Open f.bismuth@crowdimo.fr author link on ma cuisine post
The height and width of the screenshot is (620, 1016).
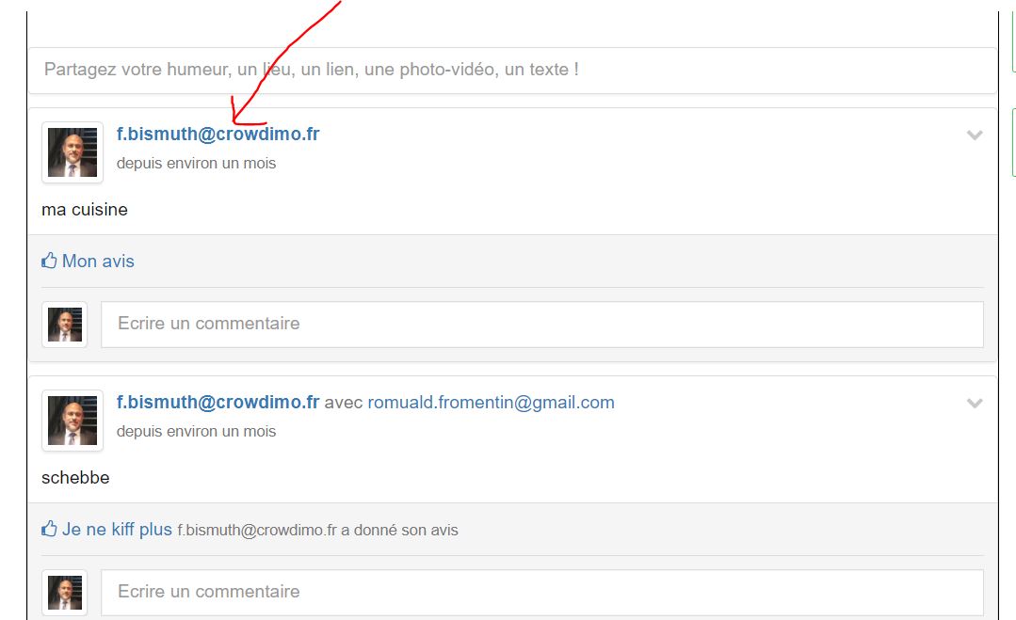click(218, 134)
